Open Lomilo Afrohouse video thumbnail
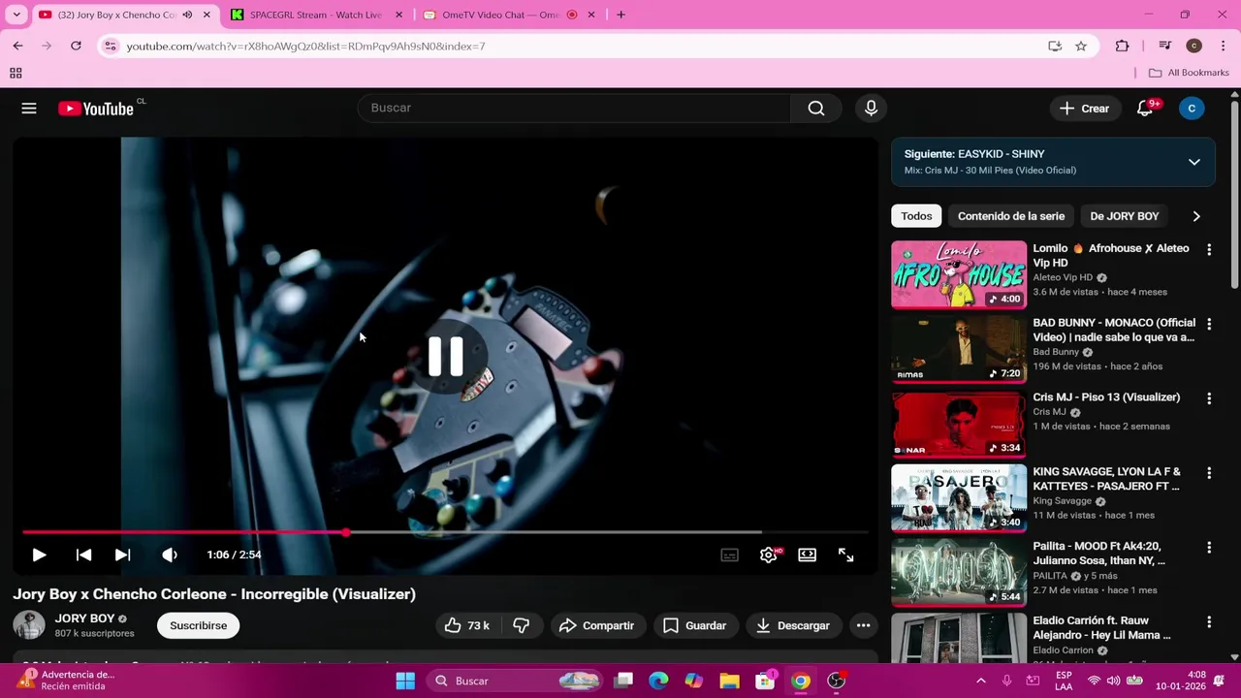 tap(959, 274)
